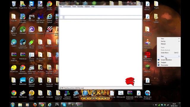Launch the Snagit 11 shortcut
The height and width of the screenshot is (107, 190).
[76, 94]
